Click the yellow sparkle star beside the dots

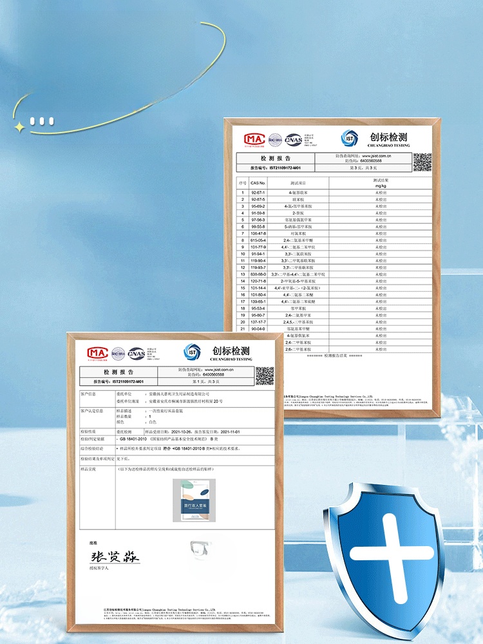pos(19,128)
